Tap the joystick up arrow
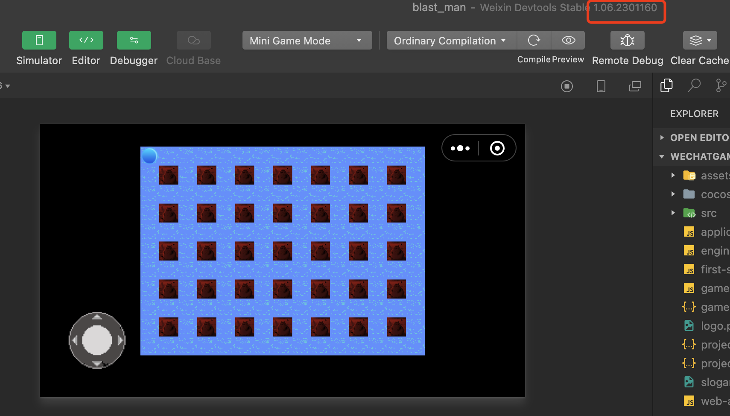This screenshot has height=416, width=730. pos(97,316)
